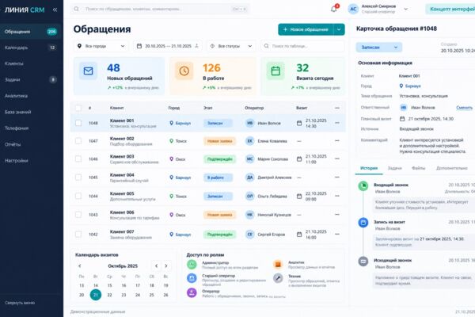This screenshot has width=475, height=317.
Task: Check the box for request 1045
Action: point(78,178)
